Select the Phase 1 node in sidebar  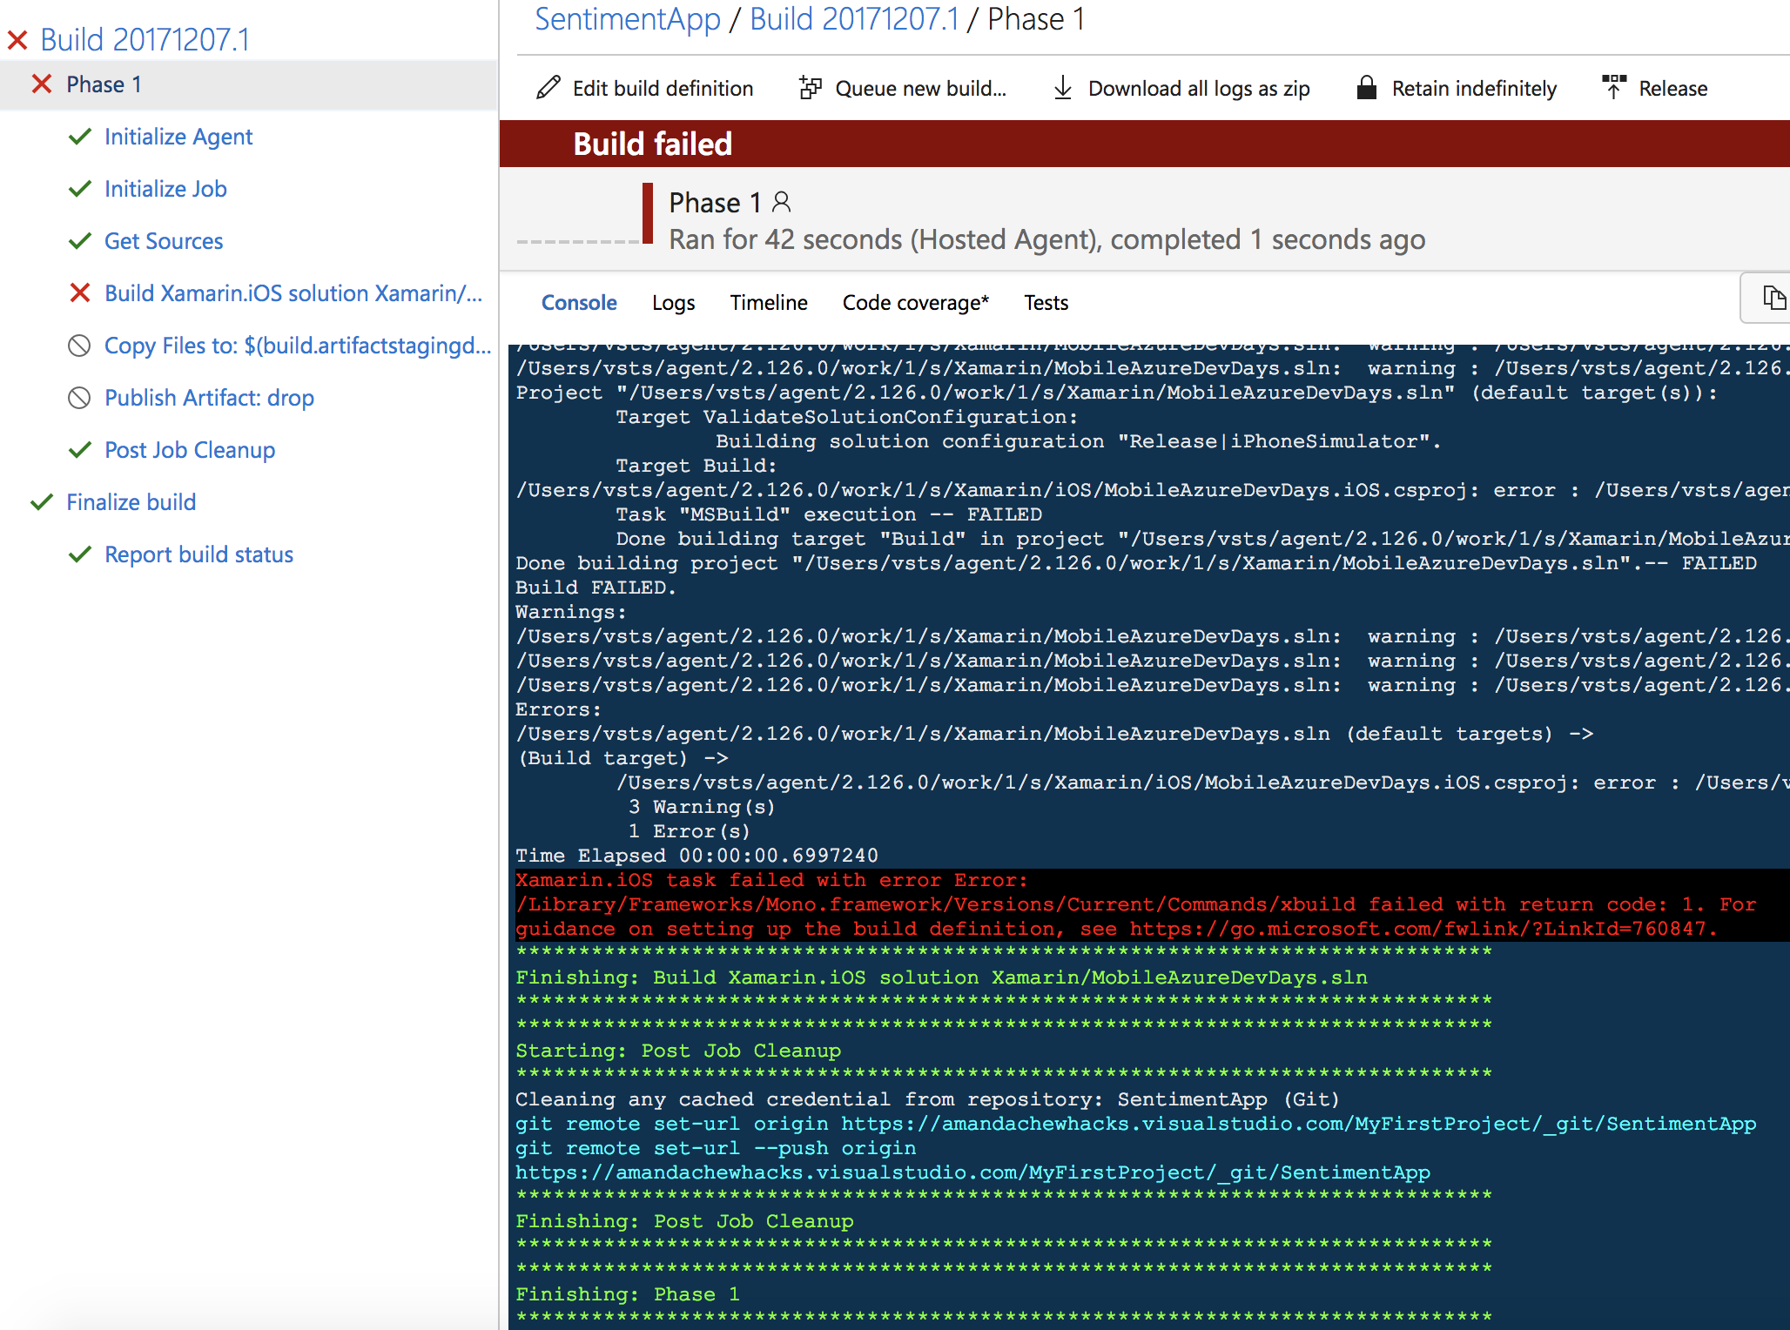(x=104, y=84)
